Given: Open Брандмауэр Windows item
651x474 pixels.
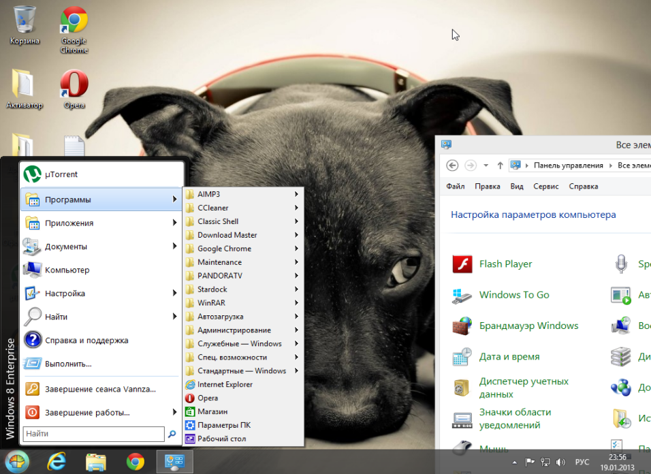Looking at the screenshot, I should click(x=515, y=326).
